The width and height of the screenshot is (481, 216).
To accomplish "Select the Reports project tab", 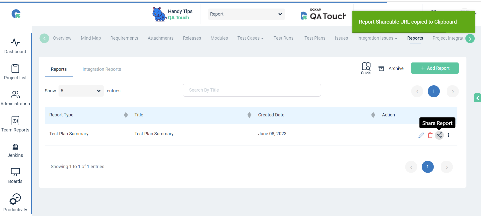I will 415,38.
